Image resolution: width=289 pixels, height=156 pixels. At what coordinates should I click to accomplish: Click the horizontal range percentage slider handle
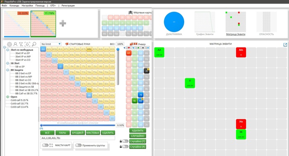[x=41, y=125]
